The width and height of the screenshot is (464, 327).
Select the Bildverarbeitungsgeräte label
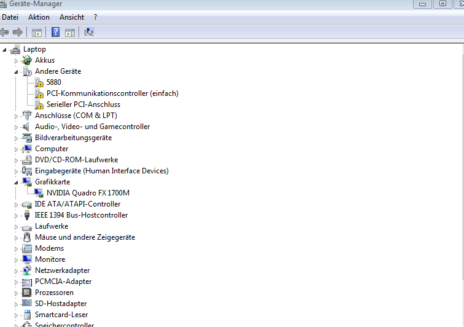coord(74,138)
